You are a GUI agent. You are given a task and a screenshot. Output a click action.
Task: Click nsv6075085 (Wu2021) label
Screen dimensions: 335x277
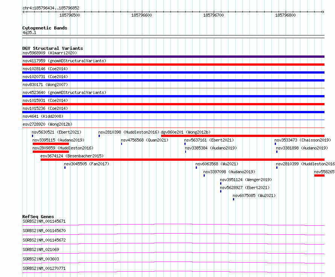[254, 195]
